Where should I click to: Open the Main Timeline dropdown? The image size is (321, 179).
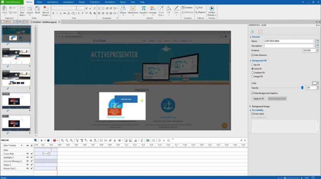point(22,145)
